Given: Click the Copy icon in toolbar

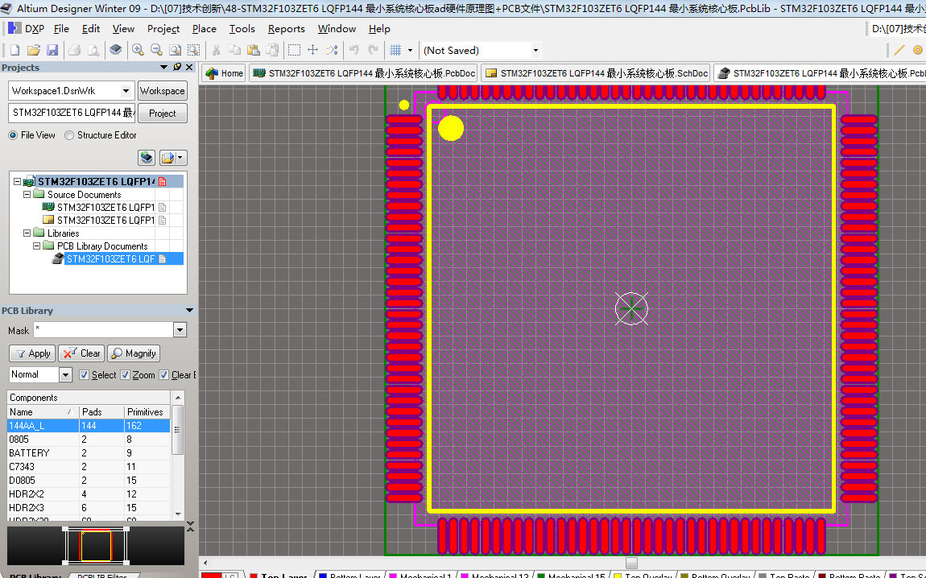Looking at the screenshot, I should [x=234, y=50].
